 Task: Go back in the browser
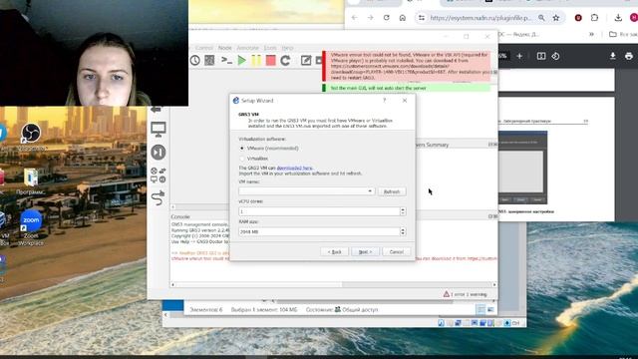click(355, 18)
